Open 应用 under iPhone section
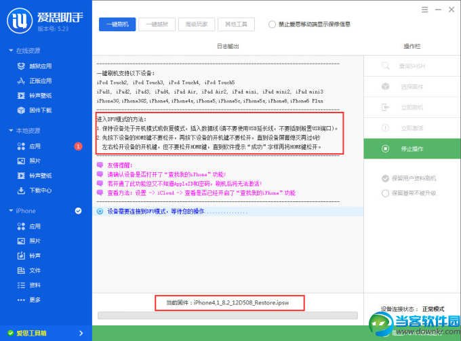The height and width of the screenshot is (341, 461). coord(29,226)
